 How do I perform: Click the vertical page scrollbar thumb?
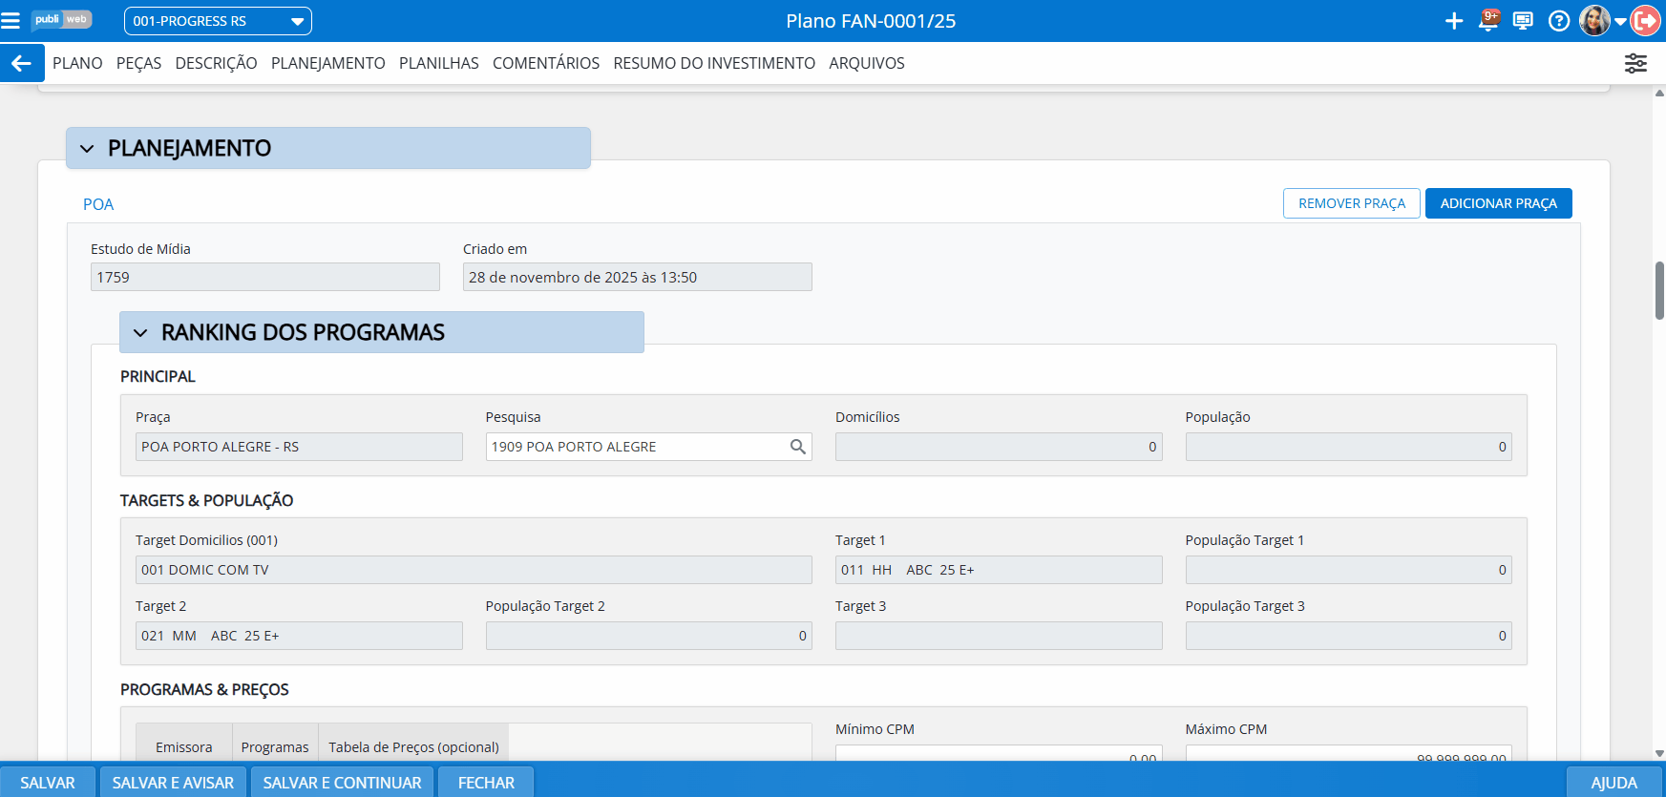coord(1659,291)
